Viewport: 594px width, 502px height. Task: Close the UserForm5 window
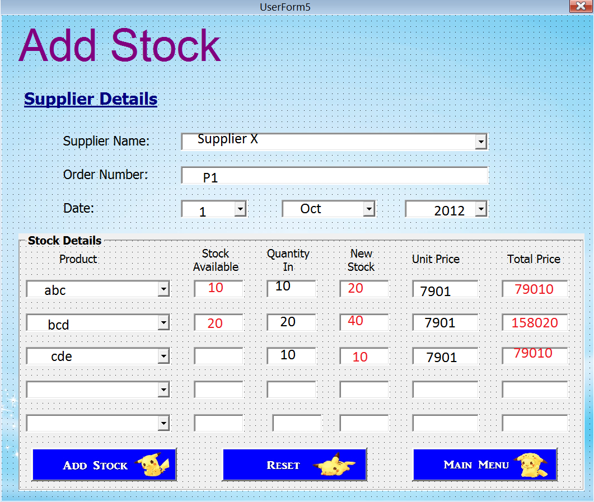pyautogui.click(x=581, y=6)
